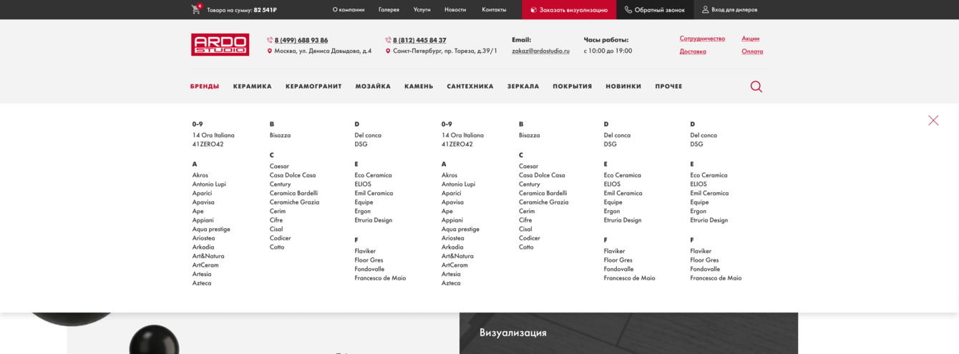Screen dimensions: 959x354
Task: Click the Москва, ул. Дениса Давыдова address
Action: [323, 51]
